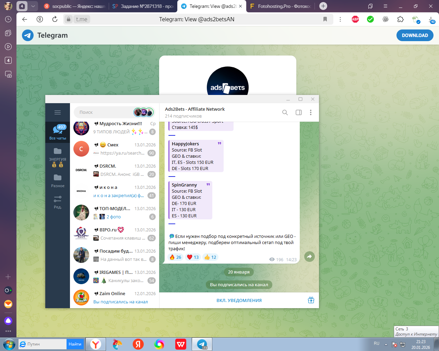Bookmark page in address bar
This screenshot has height=351, width=439.
(x=325, y=19)
